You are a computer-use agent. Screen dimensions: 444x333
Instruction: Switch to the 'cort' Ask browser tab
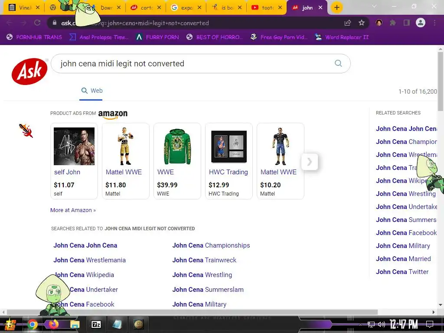click(146, 8)
